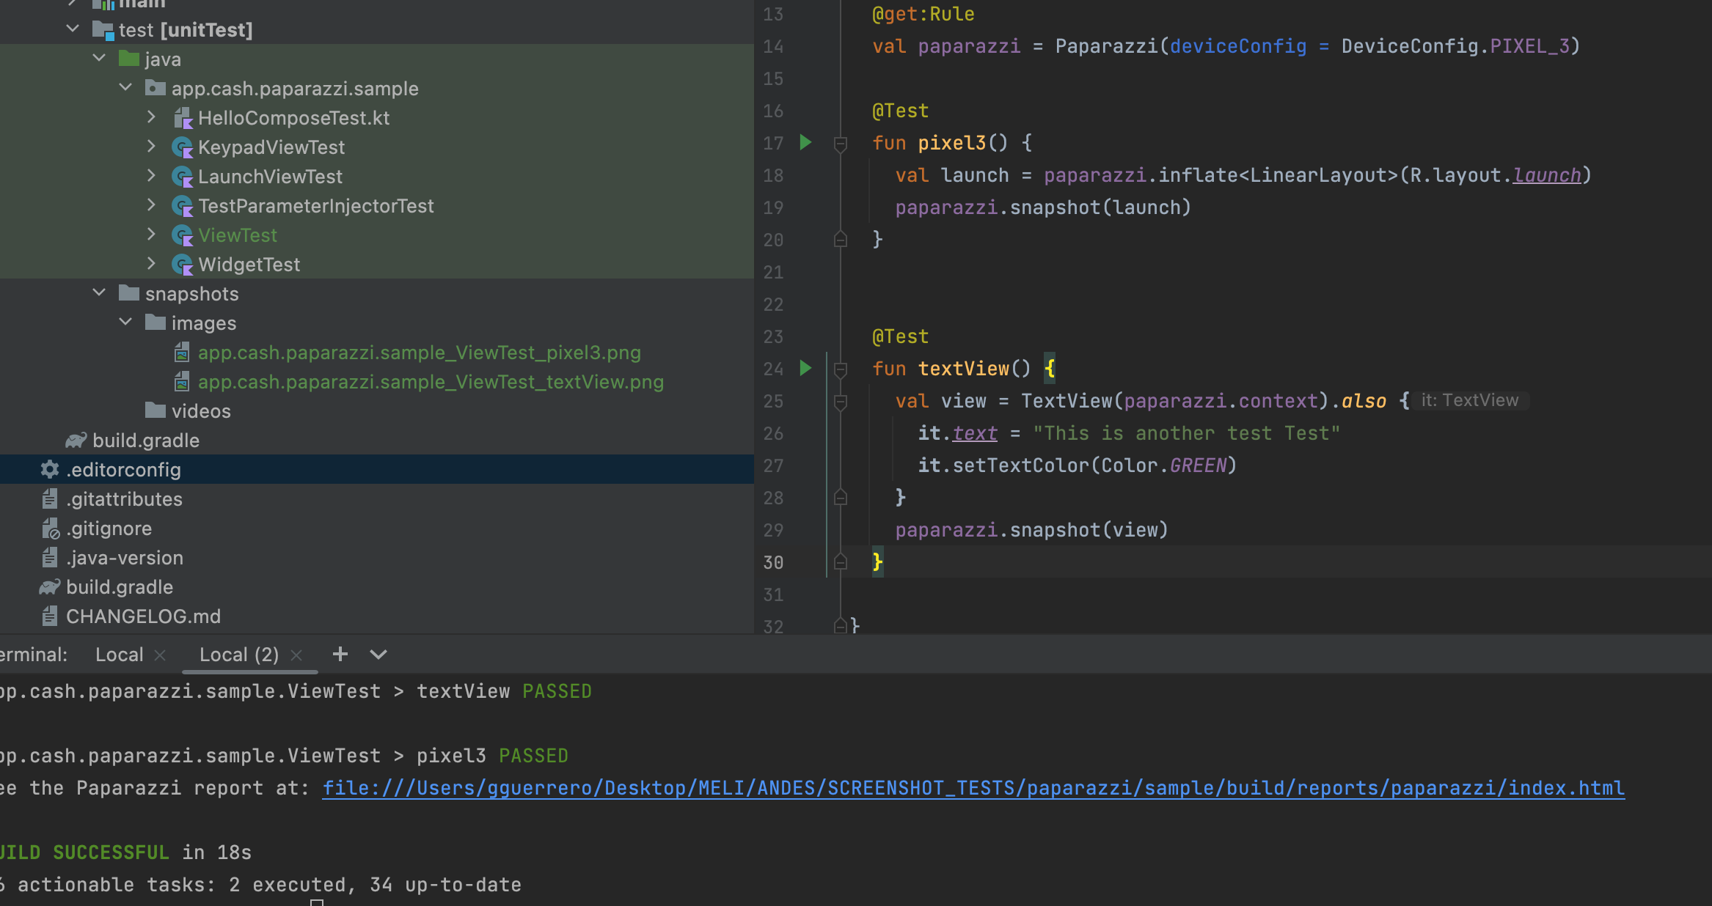Screen dimensions: 1712x906
Task: Select CHANGELOG.md in the project tree
Action: pyautogui.click(x=143, y=616)
